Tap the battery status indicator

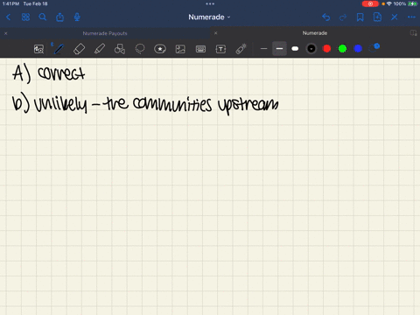pyautogui.click(x=412, y=3)
